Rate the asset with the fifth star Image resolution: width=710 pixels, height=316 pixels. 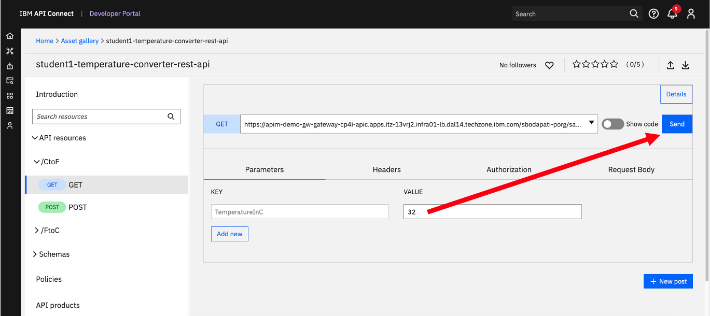[614, 64]
